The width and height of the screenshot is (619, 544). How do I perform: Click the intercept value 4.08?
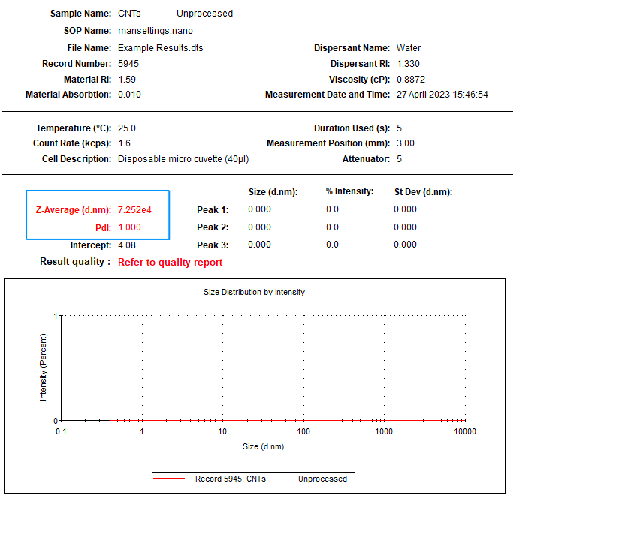127,245
